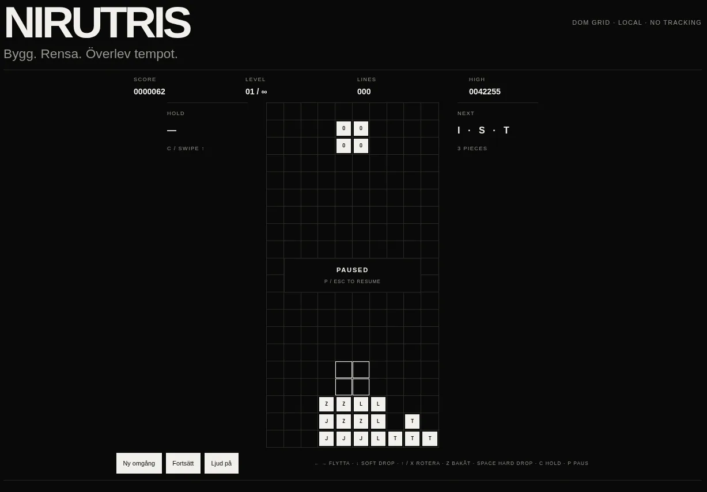Click the LINES label
707x492 pixels.
point(366,79)
